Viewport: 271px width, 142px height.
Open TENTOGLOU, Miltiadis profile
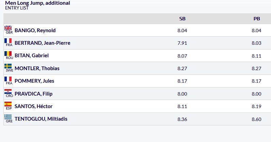tap(41, 119)
